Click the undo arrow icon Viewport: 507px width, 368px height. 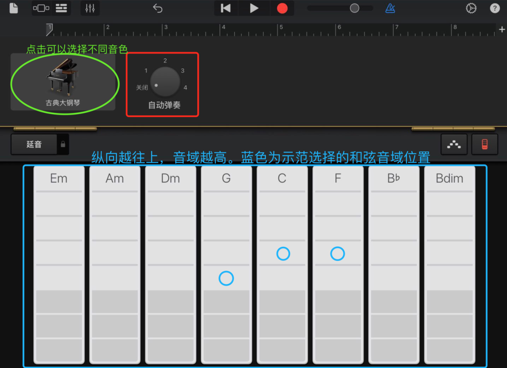point(158,8)
